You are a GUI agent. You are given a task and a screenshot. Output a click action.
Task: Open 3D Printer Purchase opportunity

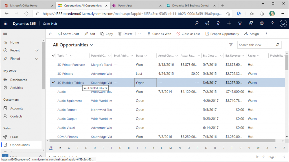[71, 65]
